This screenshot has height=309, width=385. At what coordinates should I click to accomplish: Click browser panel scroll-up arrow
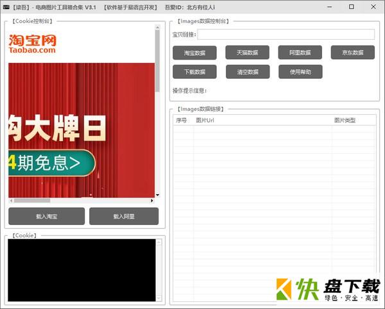click(x=157, y=27)
